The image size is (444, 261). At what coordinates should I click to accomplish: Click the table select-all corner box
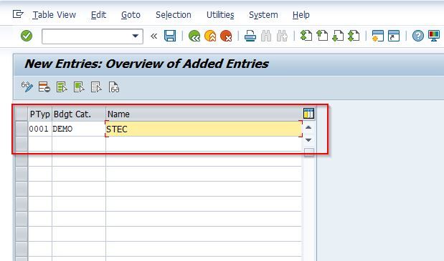click(22, 114)
